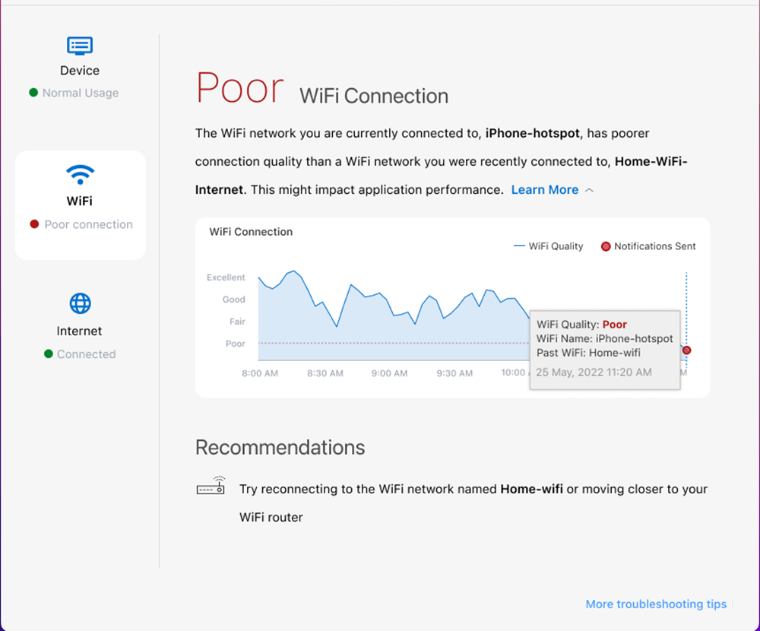Click the 8:30 AM dip on the chart line
760x631 pixels.
337,326
